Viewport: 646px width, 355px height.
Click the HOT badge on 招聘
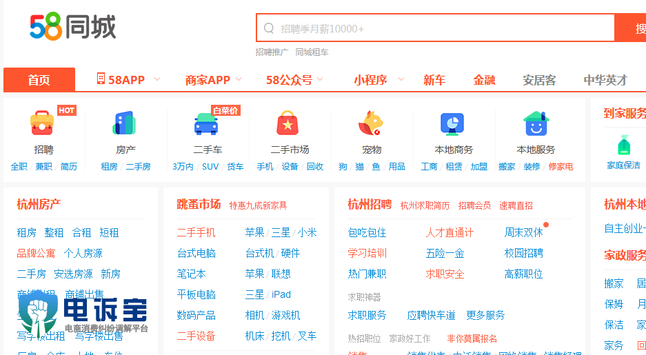coord(66,110)
